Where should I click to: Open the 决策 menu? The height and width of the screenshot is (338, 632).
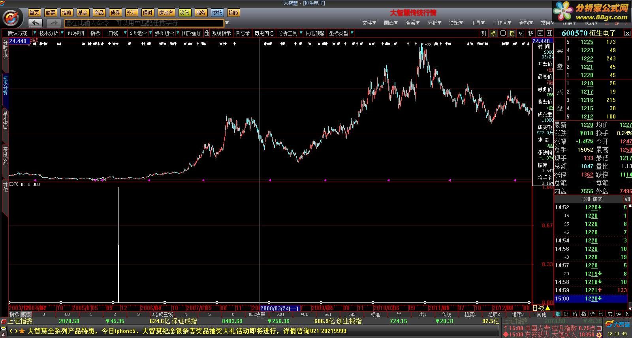(456, 23)
